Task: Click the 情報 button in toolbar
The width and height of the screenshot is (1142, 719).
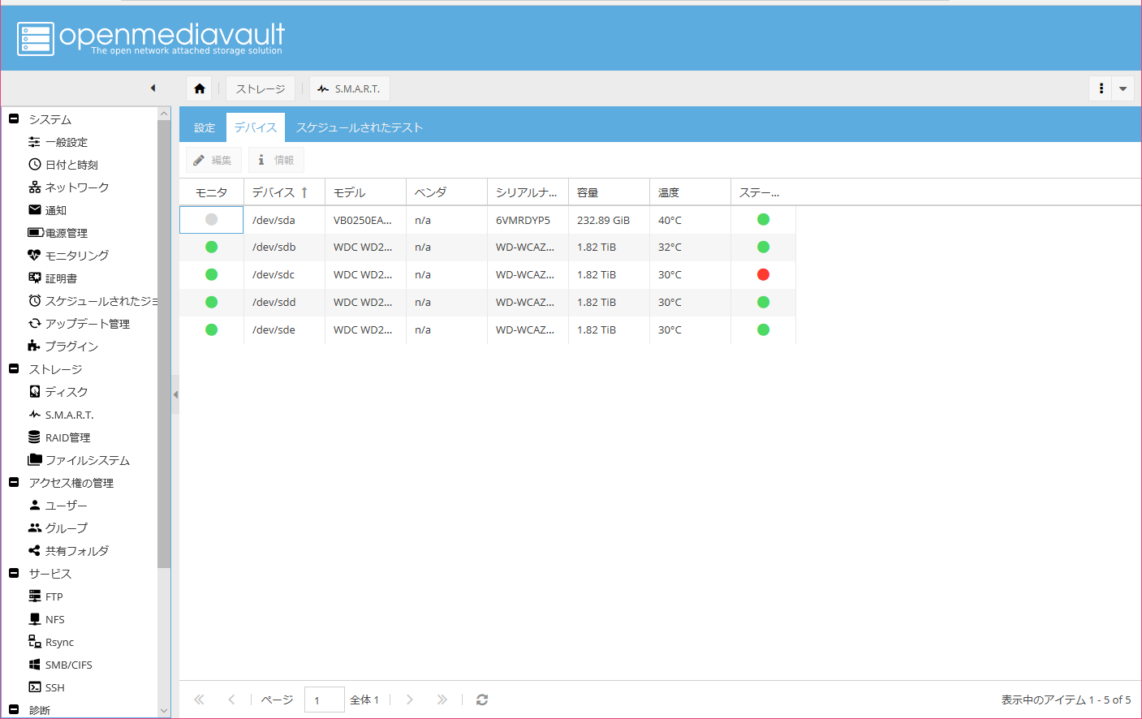Action: pos(276,160)
